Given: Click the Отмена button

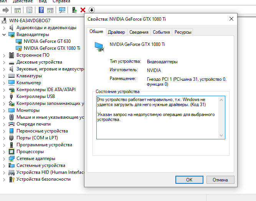Looking at the screenshot, I should 220,180.
